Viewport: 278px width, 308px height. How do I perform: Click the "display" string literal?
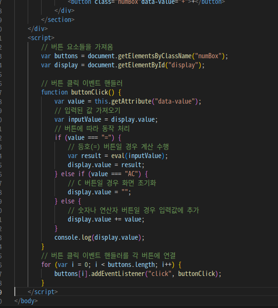click(183, 65)
